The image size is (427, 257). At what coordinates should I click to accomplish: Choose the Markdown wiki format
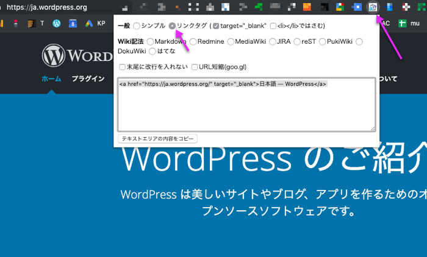[150, 42]
